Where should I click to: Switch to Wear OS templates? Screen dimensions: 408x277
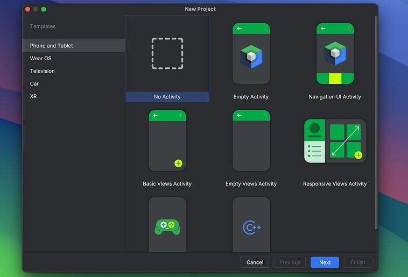[74, 58]
